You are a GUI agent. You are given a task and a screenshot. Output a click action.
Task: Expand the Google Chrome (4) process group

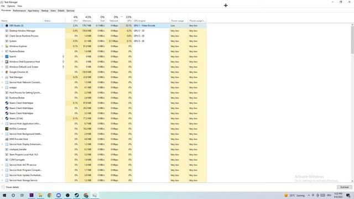coord(2,72)
